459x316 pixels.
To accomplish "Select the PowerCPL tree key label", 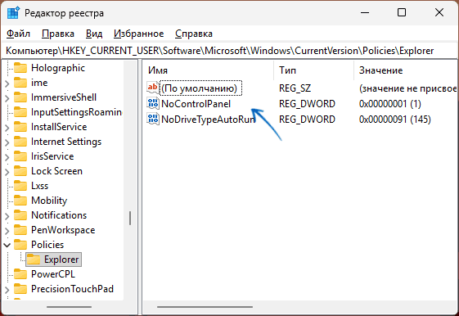I will (x=53, y=274).
